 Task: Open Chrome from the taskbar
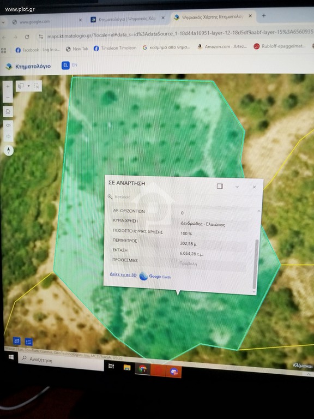tap(143, 369)
